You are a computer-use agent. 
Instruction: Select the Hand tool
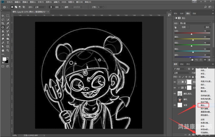[x=3, y=50]
